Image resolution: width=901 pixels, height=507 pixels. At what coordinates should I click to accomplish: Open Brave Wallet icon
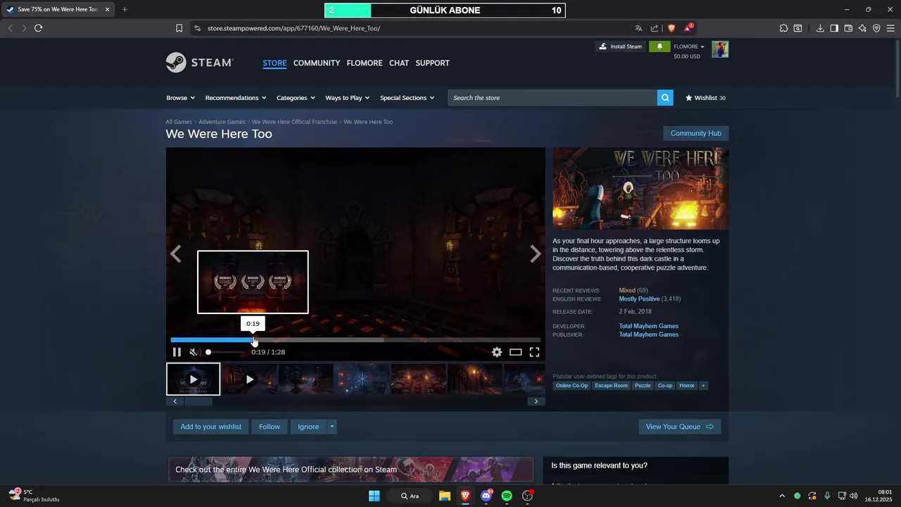pyautogui.click(x=848, y=28)
